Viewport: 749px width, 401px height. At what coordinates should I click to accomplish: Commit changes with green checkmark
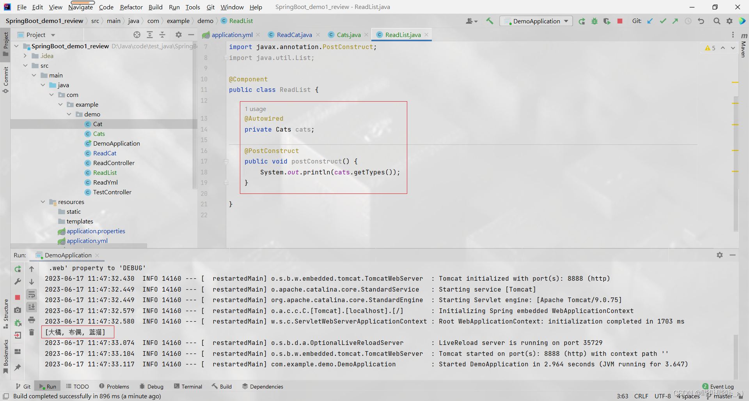point(663,21)
